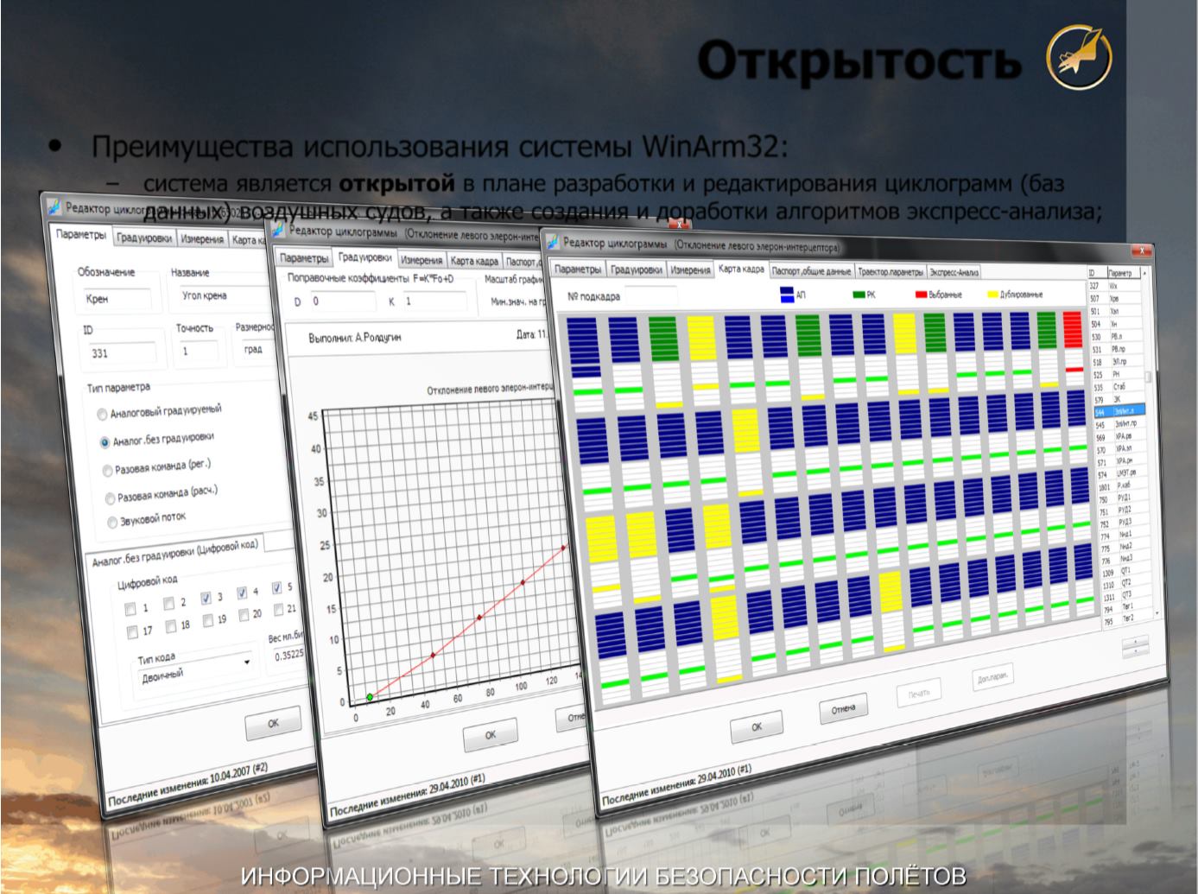
Task: Click the small stepper below the parameter list
Action: [1134, 647]
